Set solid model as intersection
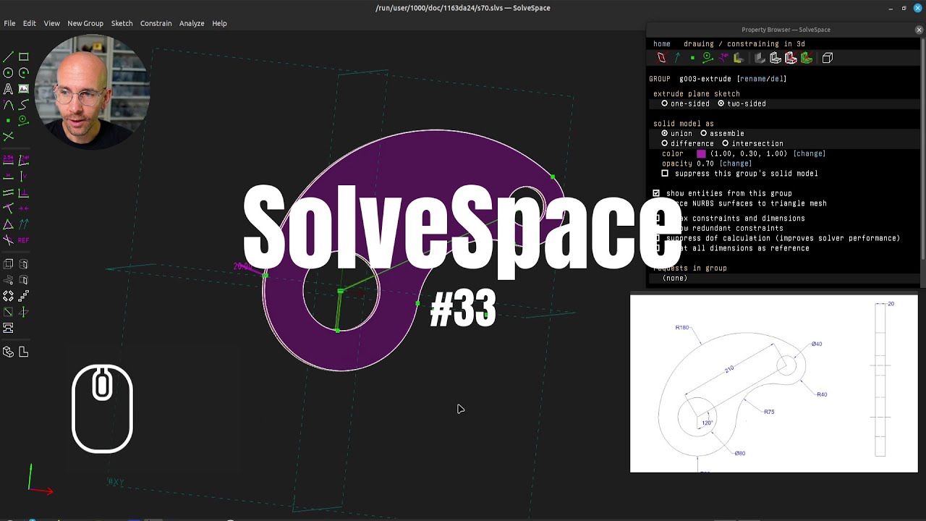926x521 pixels. tap(752, 144)
